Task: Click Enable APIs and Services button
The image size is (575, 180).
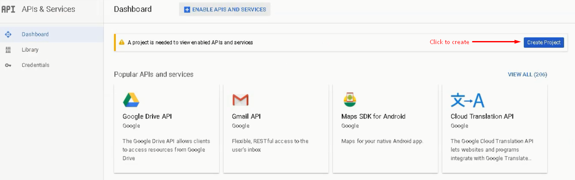Action: click(x=225, y=9)
